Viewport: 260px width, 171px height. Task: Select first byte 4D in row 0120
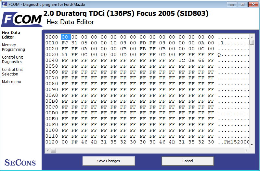[x=94, y=142]
